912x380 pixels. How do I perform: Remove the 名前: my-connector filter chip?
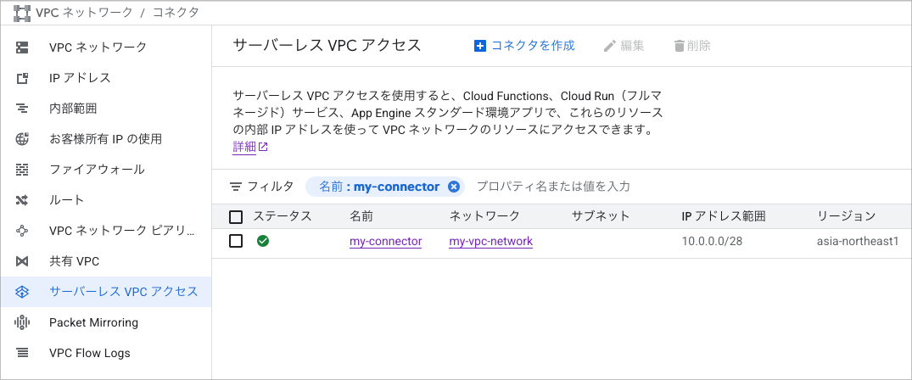(454, 187)
